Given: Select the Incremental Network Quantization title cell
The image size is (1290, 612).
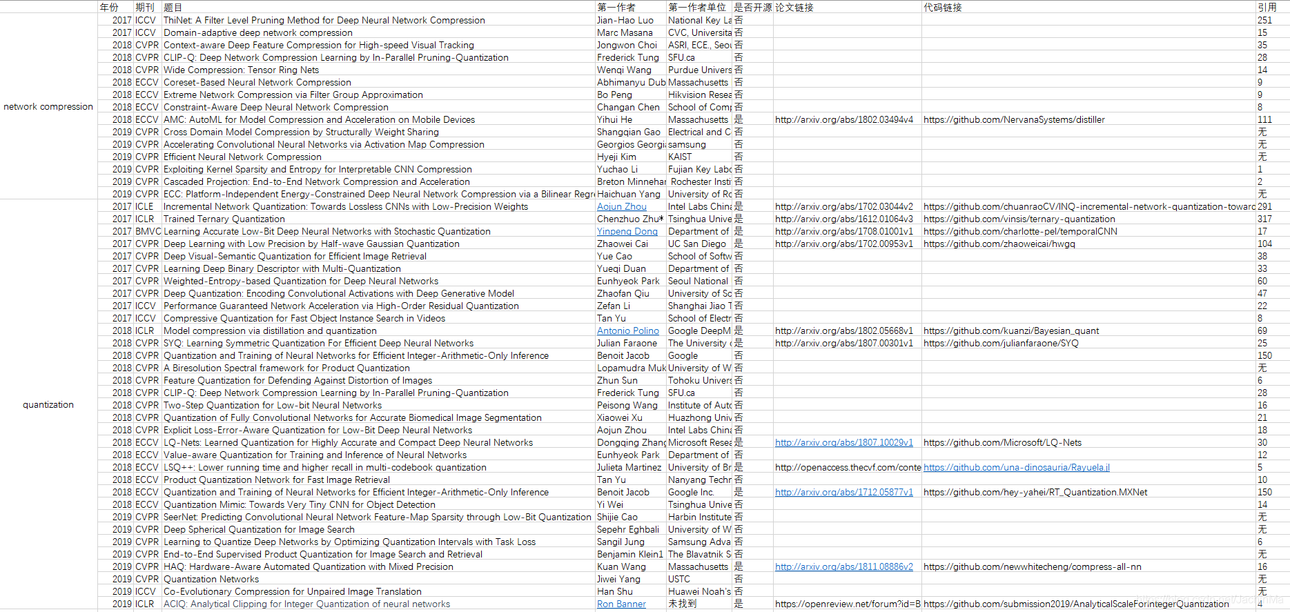Looking at the screenshot, I should tap(378, 206).
